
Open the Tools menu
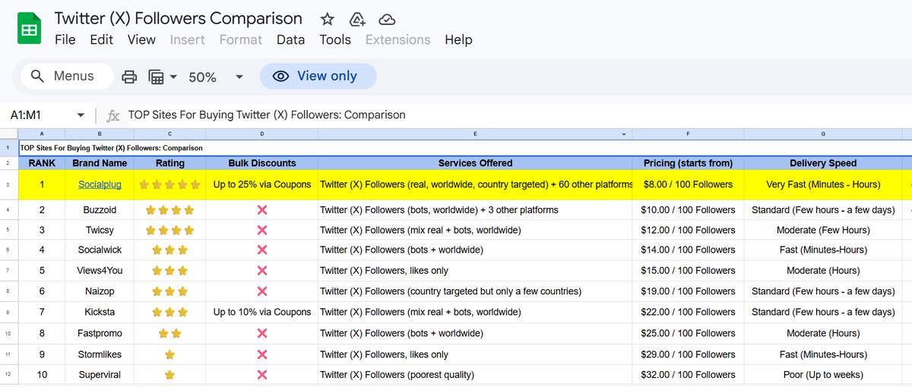click(335, 39)
